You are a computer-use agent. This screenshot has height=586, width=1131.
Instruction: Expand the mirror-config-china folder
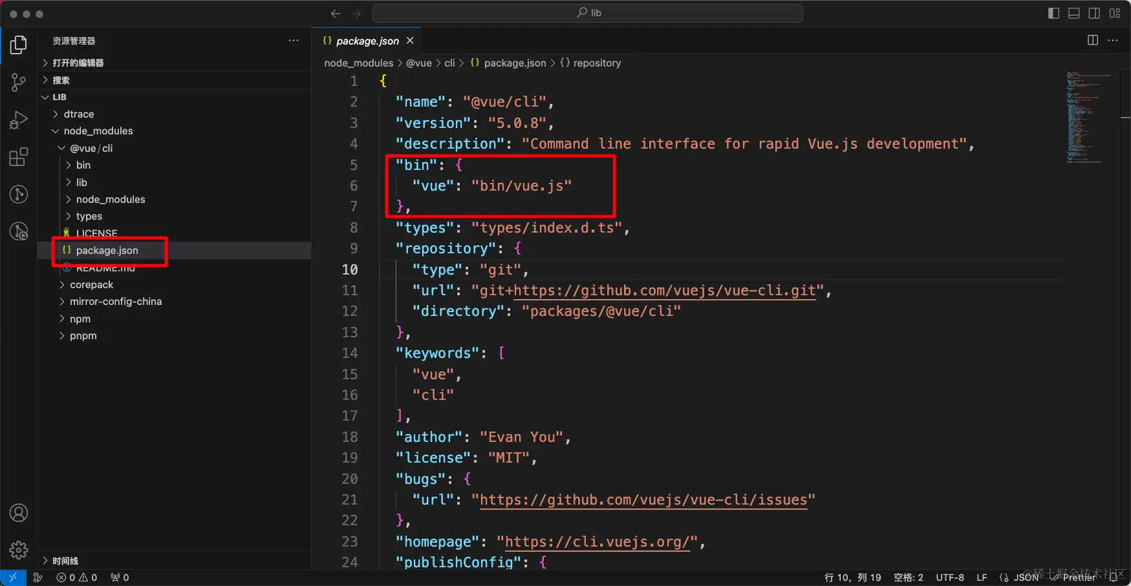coord(175,301)
